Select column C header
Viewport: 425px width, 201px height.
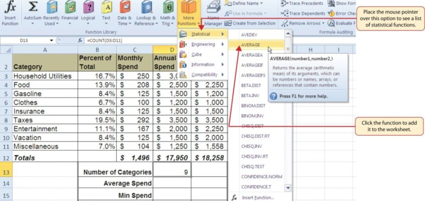pyautogui.click(x=135, y=50)
